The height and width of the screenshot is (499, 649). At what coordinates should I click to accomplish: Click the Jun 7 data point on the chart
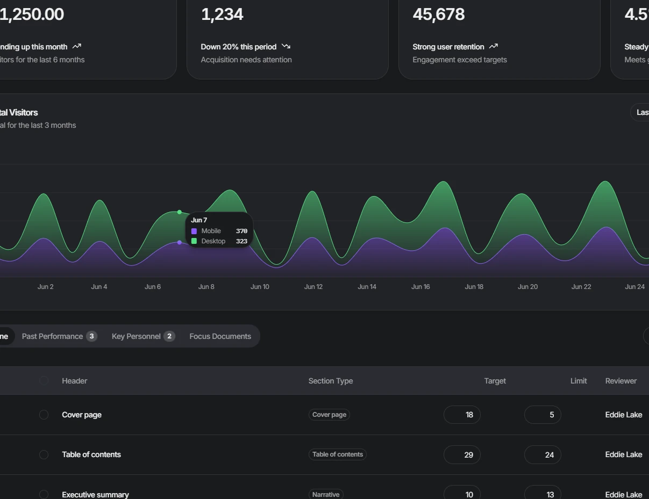(179, 212)
